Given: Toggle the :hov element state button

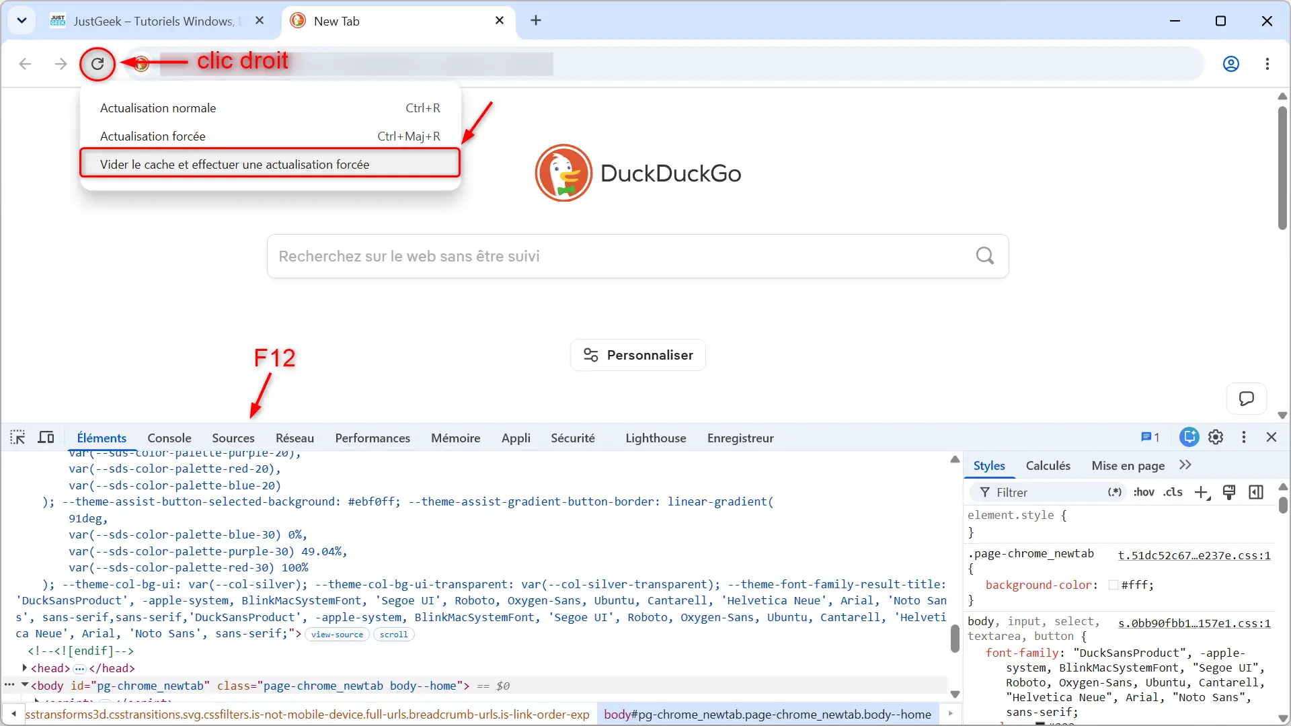Looking at the screenshot, I should 1144,493.
